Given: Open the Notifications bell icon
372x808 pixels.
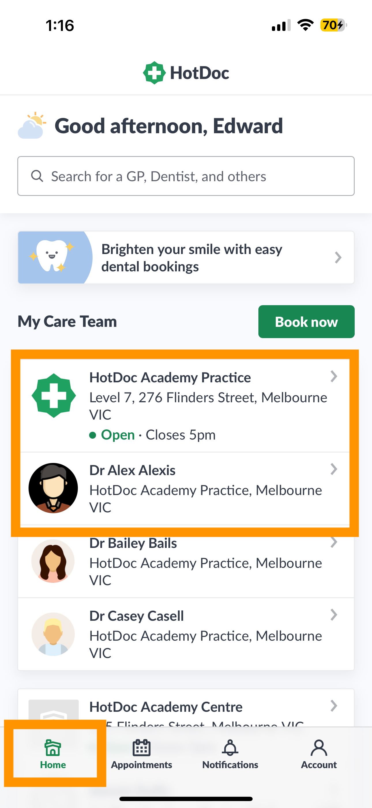Looking at the screenshot, I should coord(230,748).
